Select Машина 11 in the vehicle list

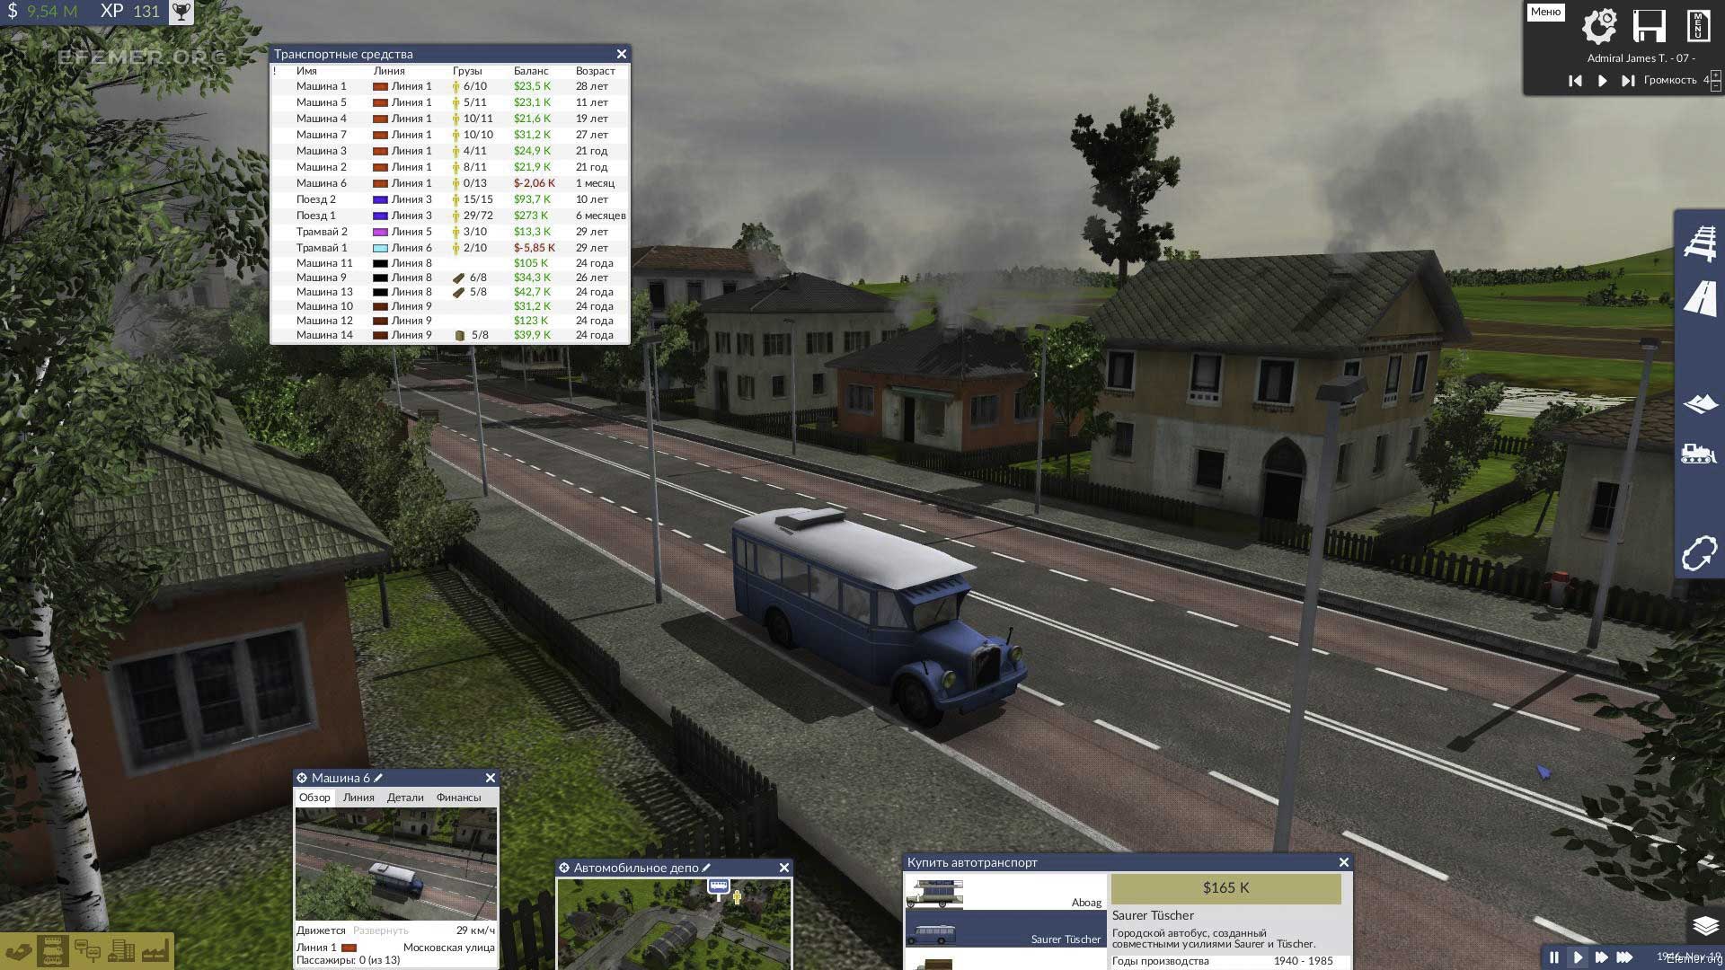pyautogui.click(x=450, y=263)
